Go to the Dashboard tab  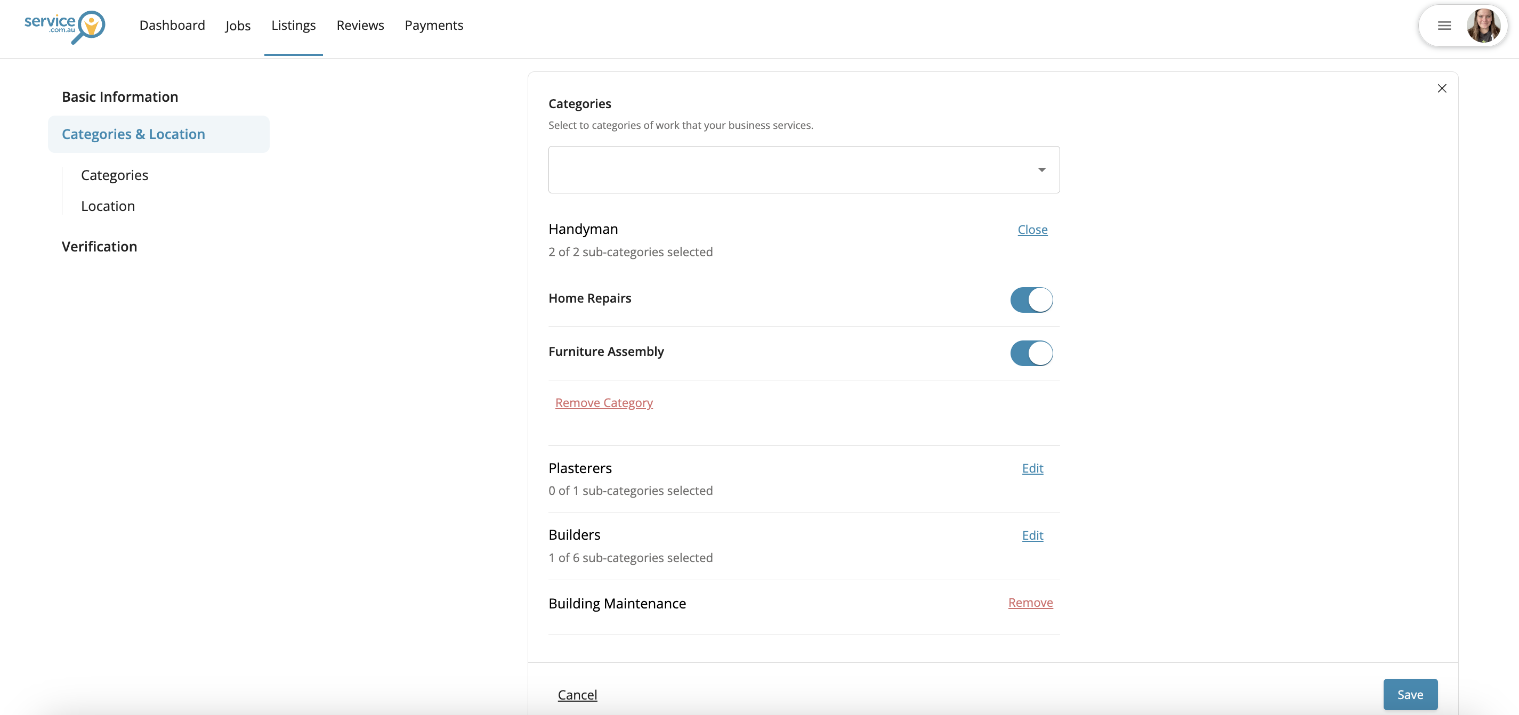click(x=172, y=26)
